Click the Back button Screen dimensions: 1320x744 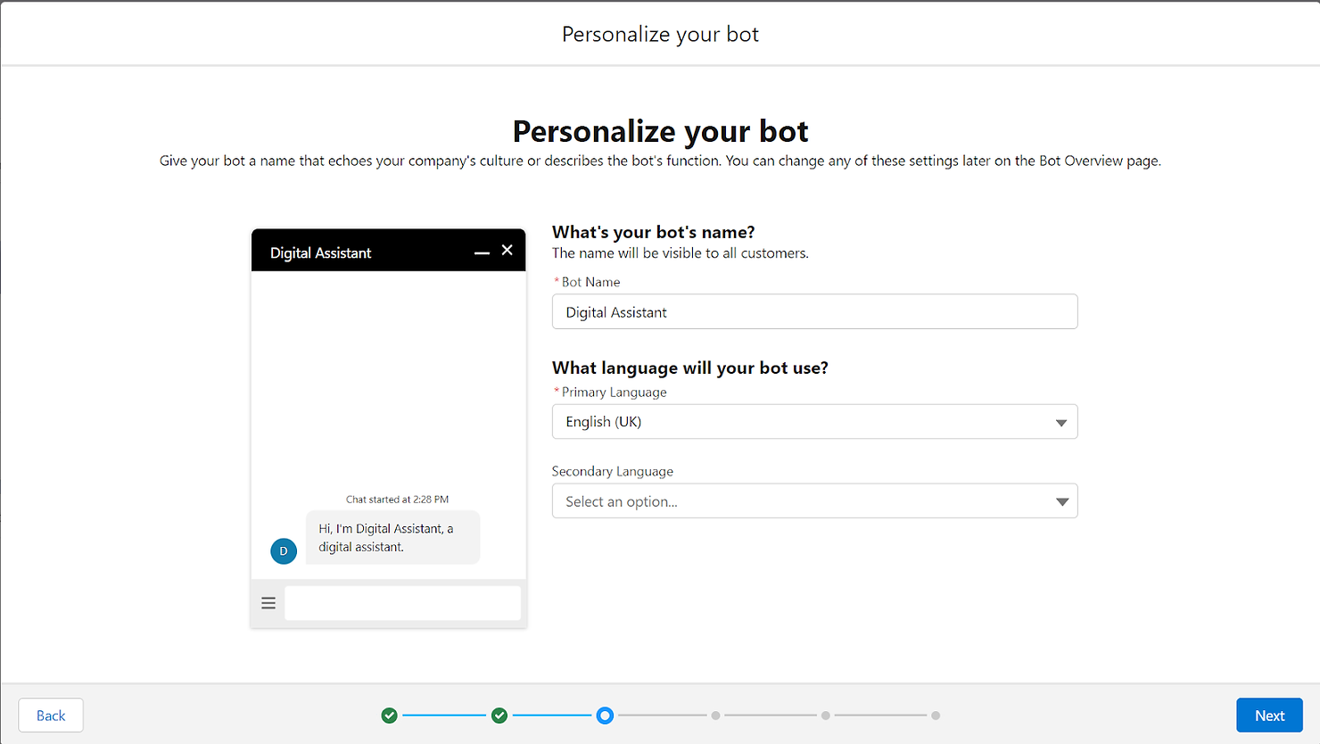pos(51,715)
